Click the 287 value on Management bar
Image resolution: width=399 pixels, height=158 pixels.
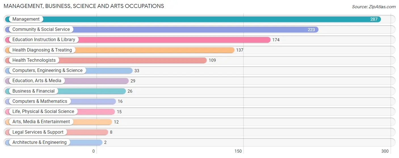coord(374,19)
